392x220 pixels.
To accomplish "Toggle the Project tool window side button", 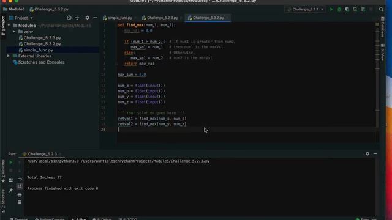I will pyautogui.click(x=3, y=26).
